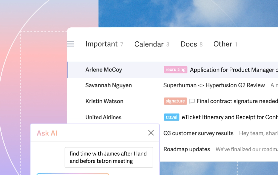This screenshot has width=278, height=175.
Task: Click the recruiting label tag
Action: [x=175, y=70]
